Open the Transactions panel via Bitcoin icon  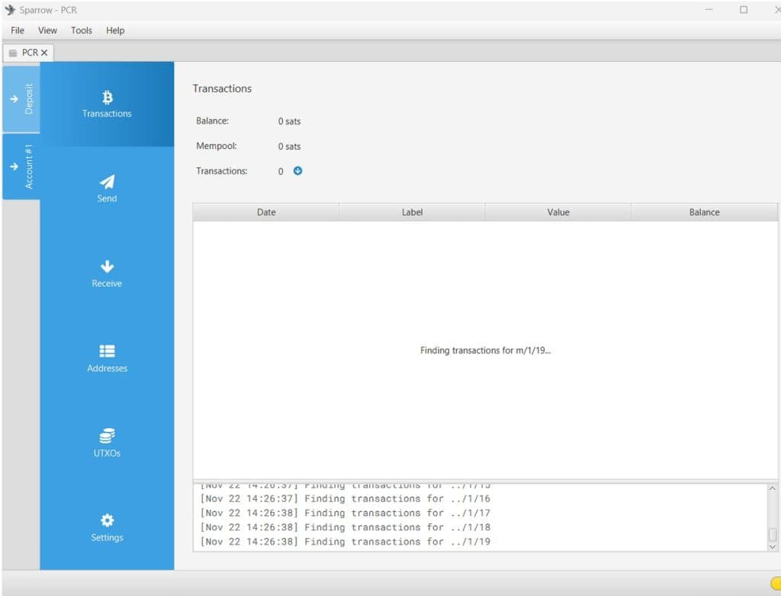click(107, 103)
